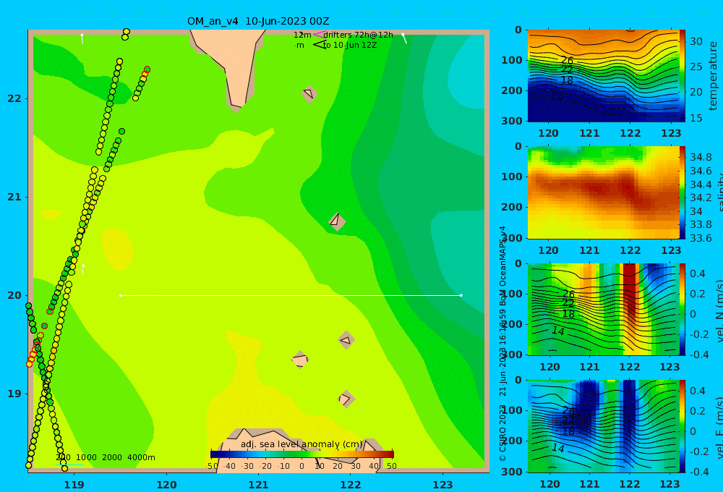Select the 'drifters 72h@12h' legend text
Screen dimensions: 723x492
358,35
